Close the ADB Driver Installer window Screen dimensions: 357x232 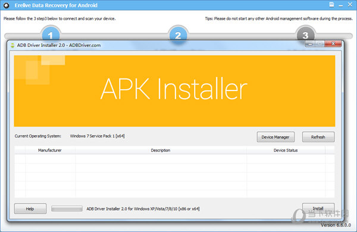click(x=333, y=43)
